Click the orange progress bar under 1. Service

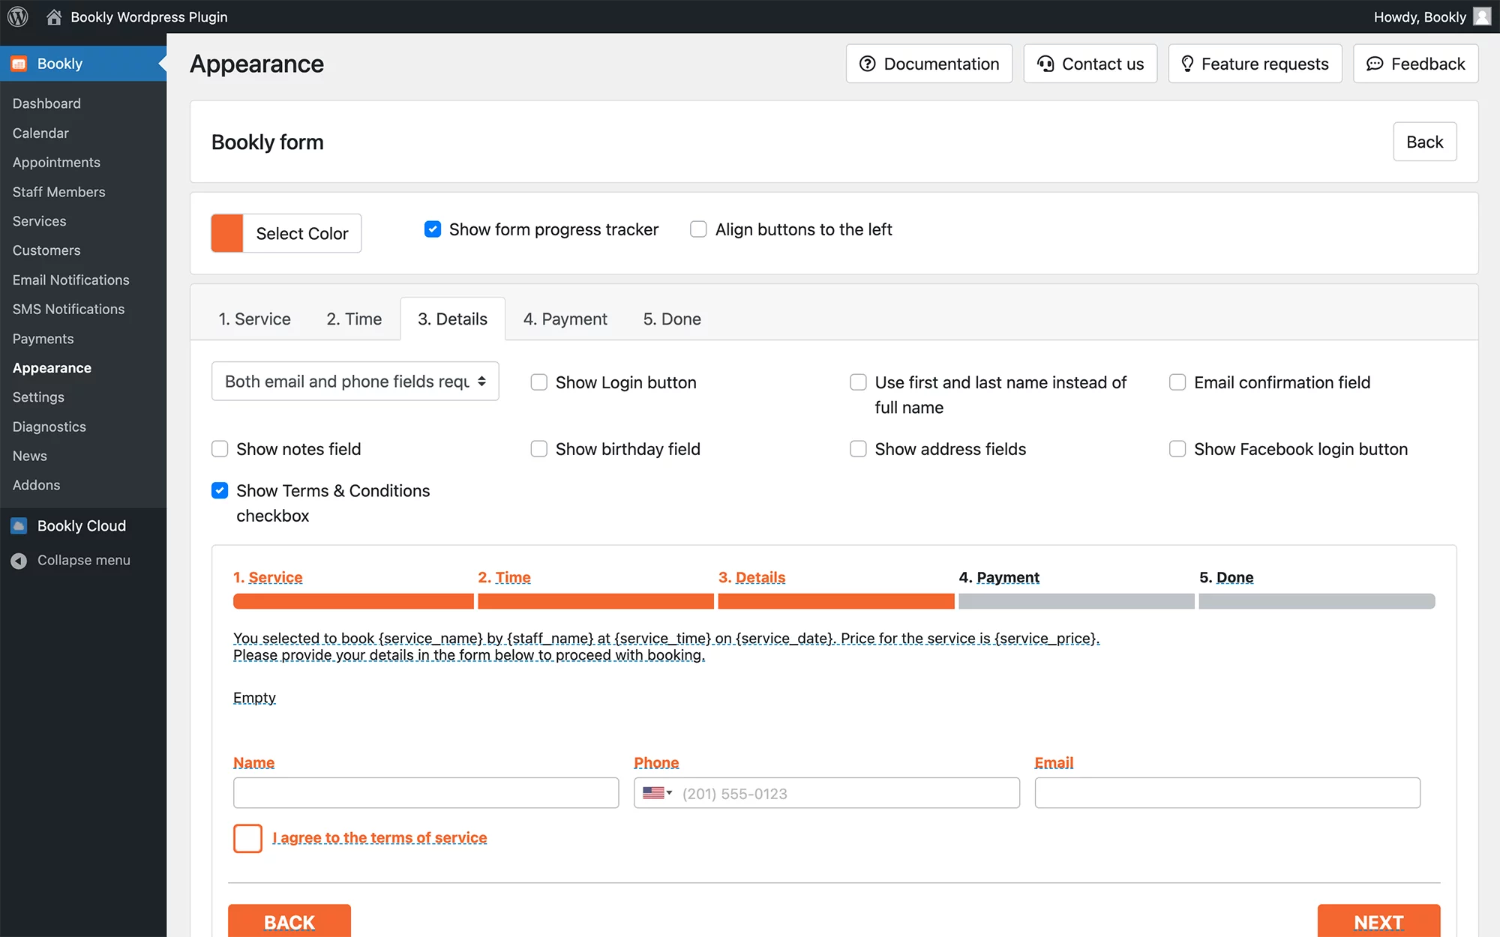pos(353,601)
